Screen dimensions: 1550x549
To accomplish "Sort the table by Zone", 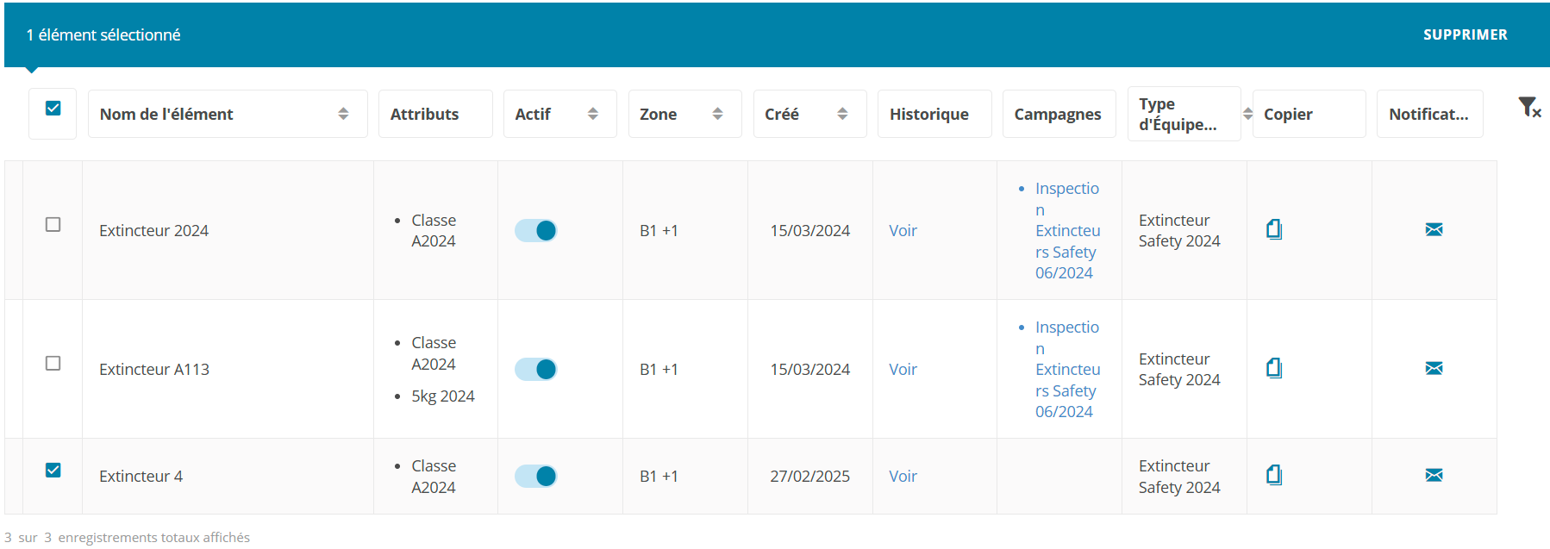I will point(717,114).
